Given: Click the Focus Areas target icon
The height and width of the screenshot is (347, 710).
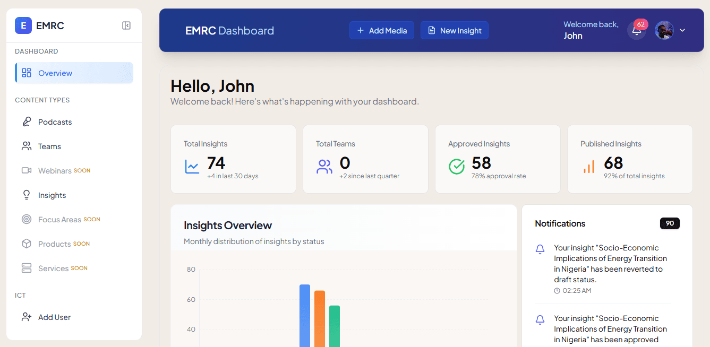Looking at the screenshot, I should (26, 219).
